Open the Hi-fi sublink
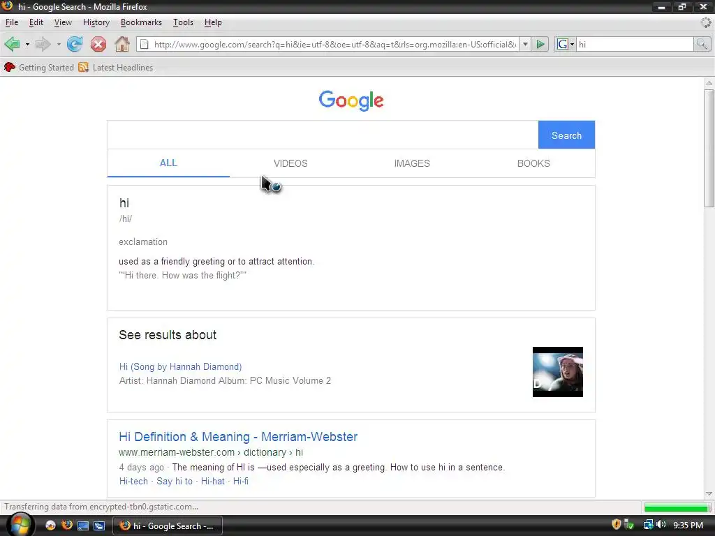Image resolution: width=715 pixels, height=536 pixels. 241,481
